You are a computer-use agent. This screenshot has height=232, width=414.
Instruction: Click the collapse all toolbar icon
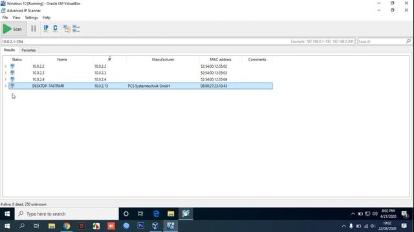click(76, 28)
